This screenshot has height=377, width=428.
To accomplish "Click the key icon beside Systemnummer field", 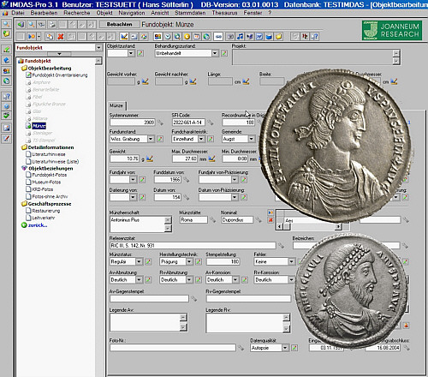I will click(x=160, y=123).
